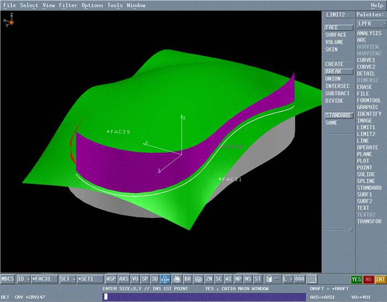This screenshot has width=387, height=302.
Task: Click the ZM zoom button
Action: click(209, 279)
